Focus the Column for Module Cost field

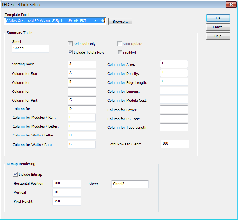(x=174, y=100)
